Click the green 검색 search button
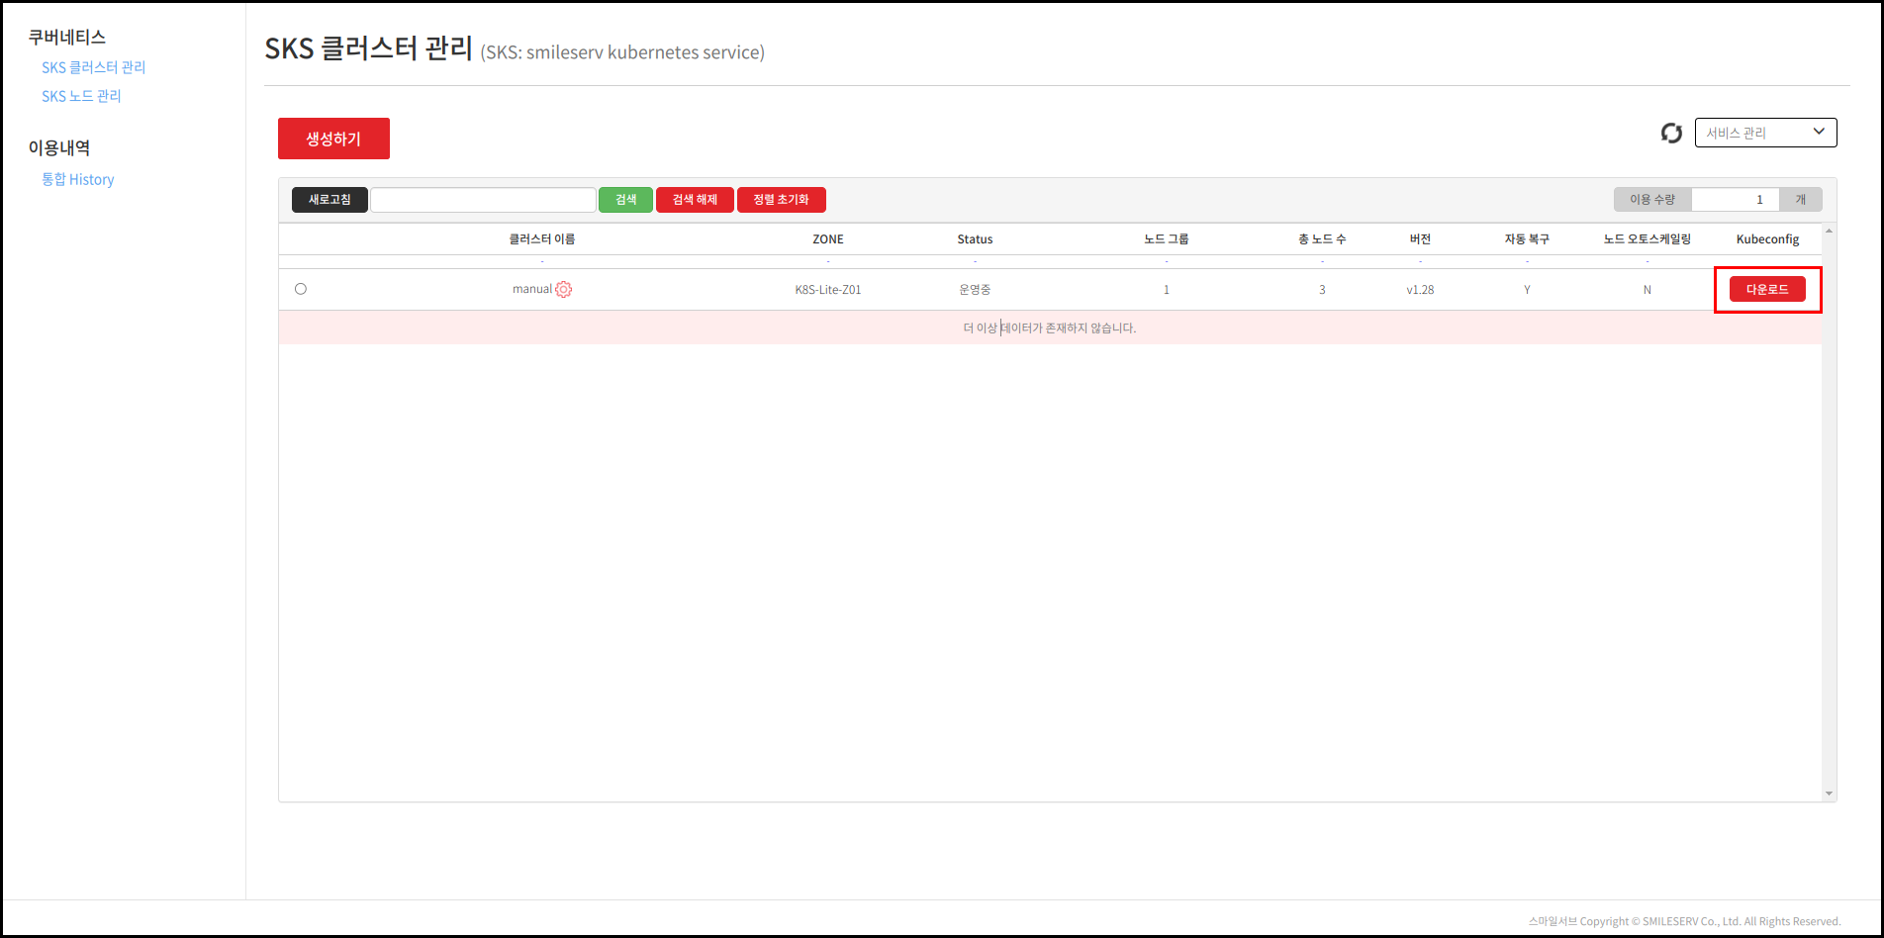Viewport: 1884px width, 938px height. point(625,200)
